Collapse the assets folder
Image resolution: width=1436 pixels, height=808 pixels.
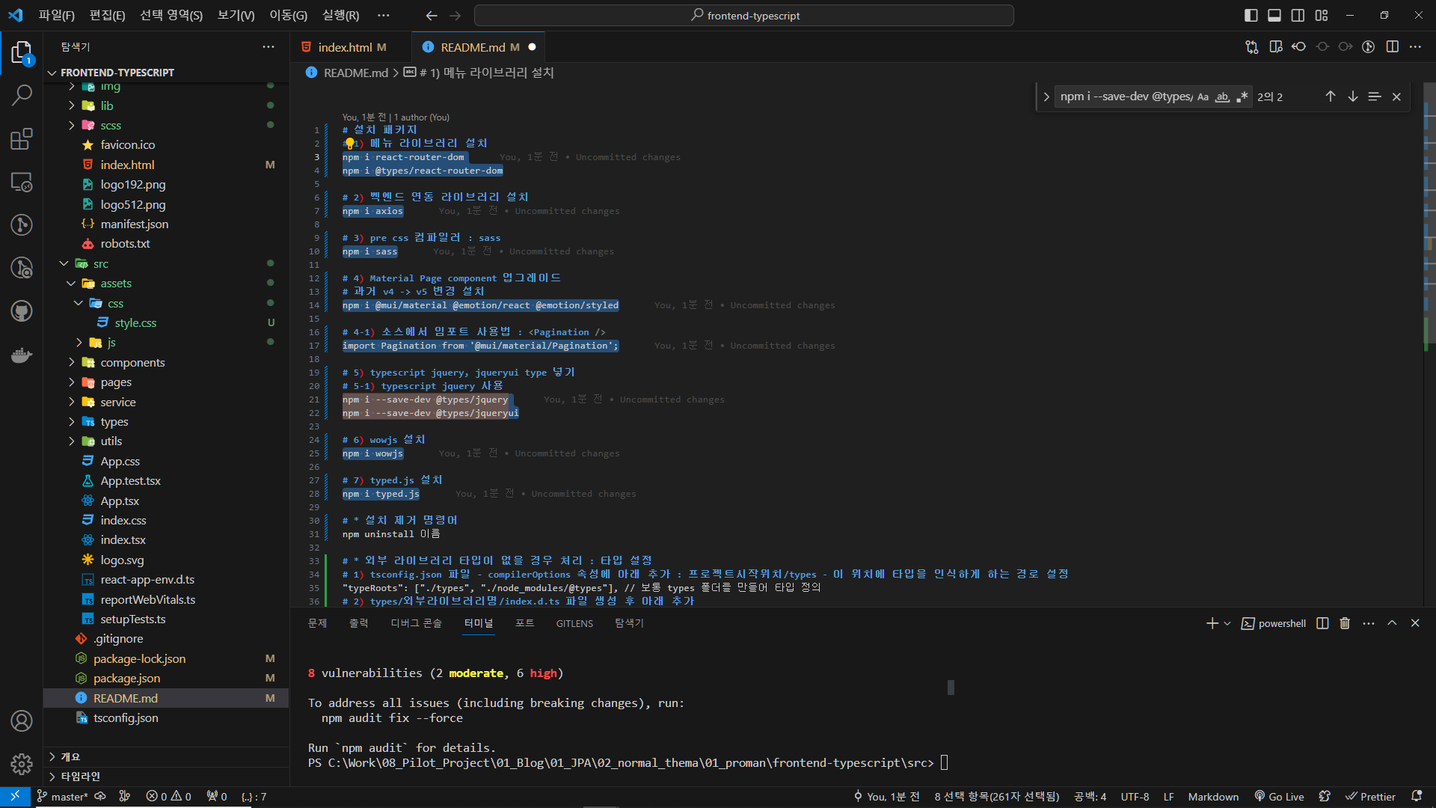pyautogui.click(x=116, y=284)
